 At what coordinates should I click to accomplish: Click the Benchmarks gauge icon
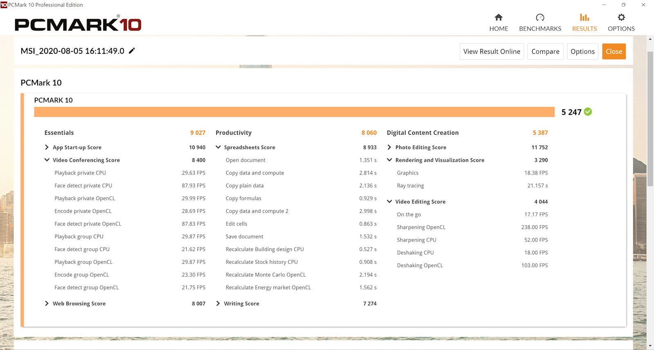point(540,17)
